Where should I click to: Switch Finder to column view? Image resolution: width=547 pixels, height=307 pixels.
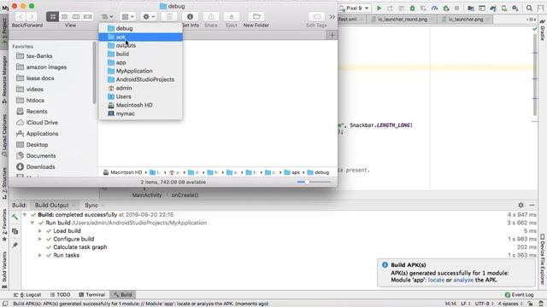pos(76,16)
